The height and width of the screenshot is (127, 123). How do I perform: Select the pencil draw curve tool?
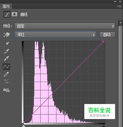[x=6, y=74]
